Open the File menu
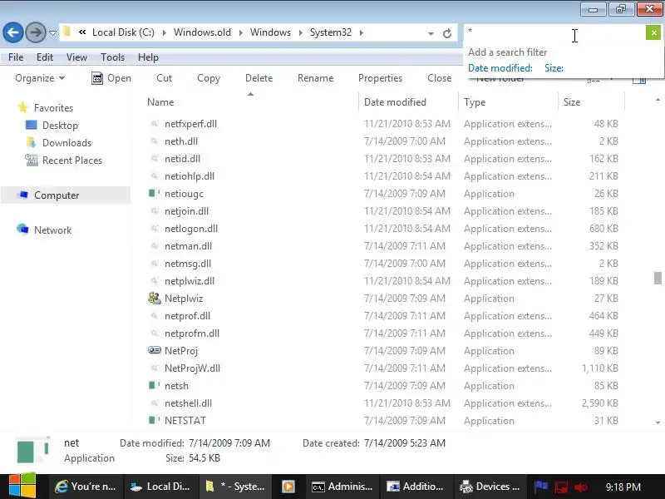This screenshot has width=665, height=499. 16,57
